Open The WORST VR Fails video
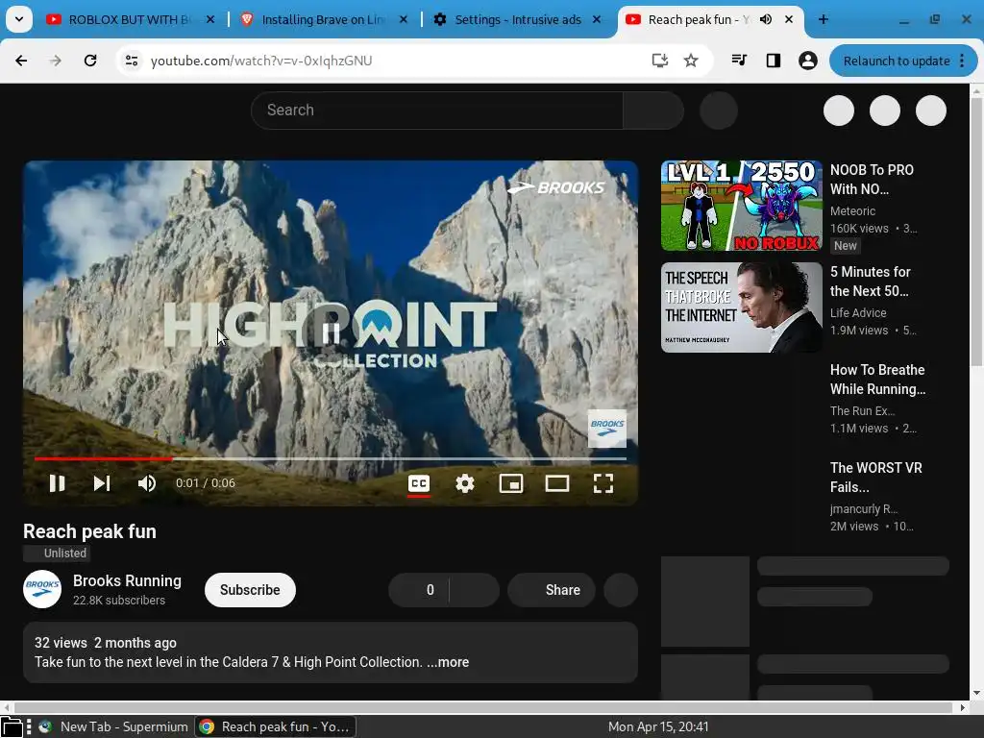 pos(876,477)
